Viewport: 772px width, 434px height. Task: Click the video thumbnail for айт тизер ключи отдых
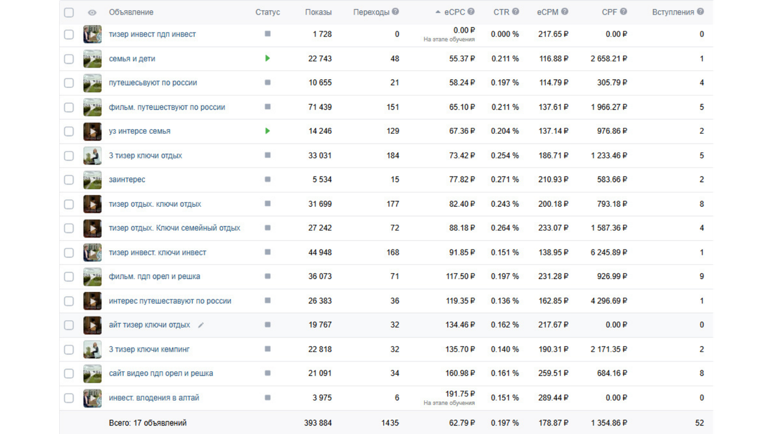coord(92,325)
